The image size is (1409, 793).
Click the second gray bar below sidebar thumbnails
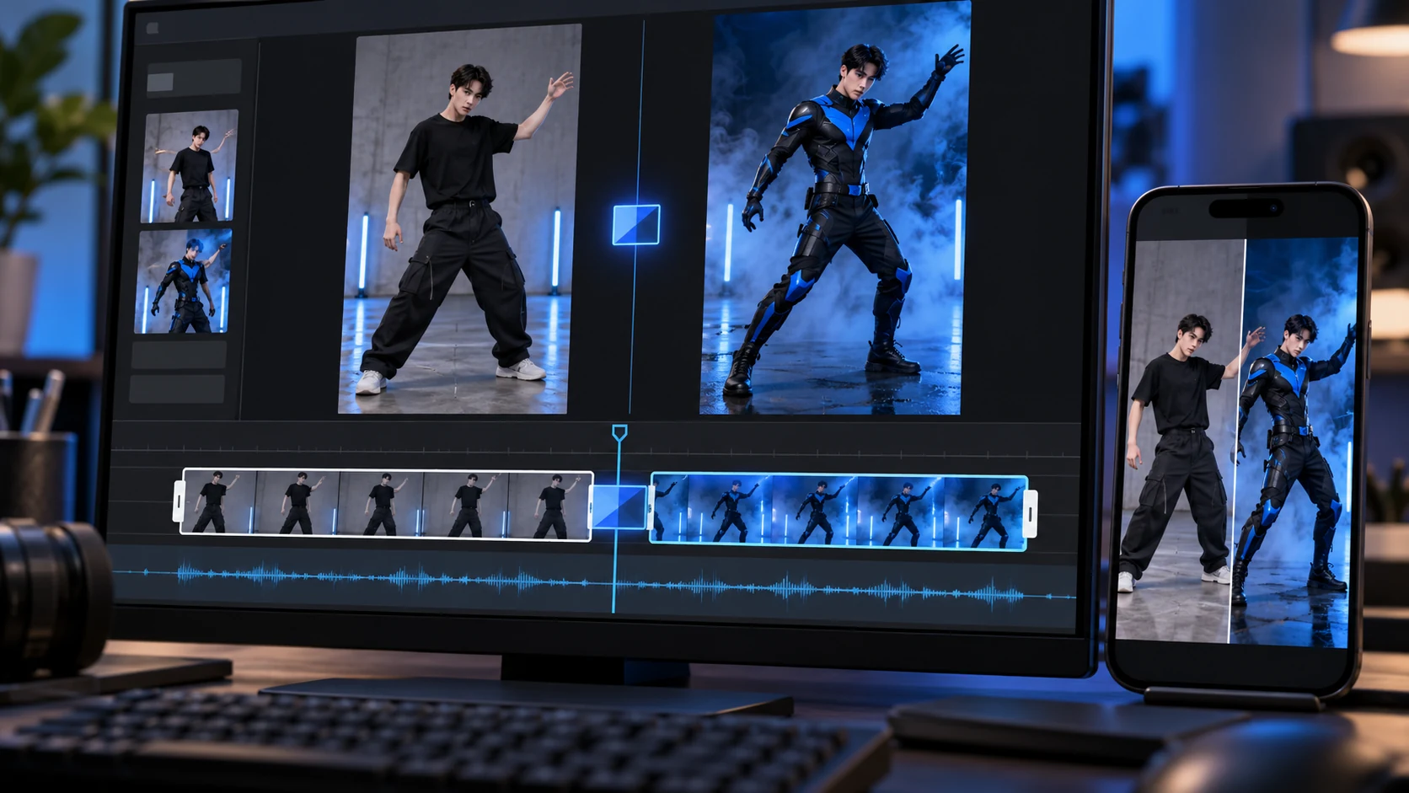(177, 388)
